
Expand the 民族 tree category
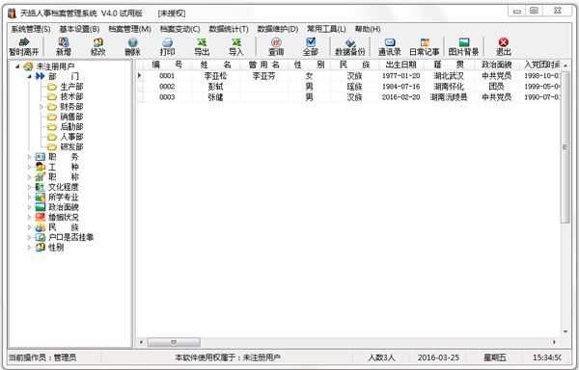pos(30,227)
